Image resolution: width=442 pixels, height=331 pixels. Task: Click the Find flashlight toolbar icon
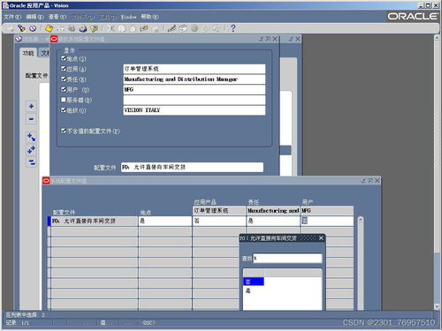tap(21, 28)
